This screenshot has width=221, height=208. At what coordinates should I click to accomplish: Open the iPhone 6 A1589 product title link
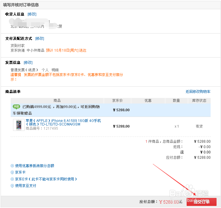tap(63, 123)
